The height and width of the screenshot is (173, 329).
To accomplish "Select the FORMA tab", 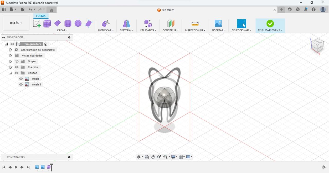I will tap(41, 16).
